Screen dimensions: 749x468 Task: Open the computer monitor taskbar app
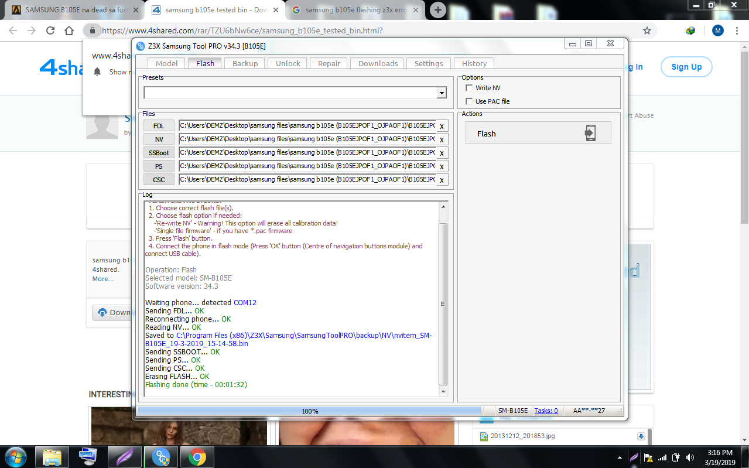(88, 457)
